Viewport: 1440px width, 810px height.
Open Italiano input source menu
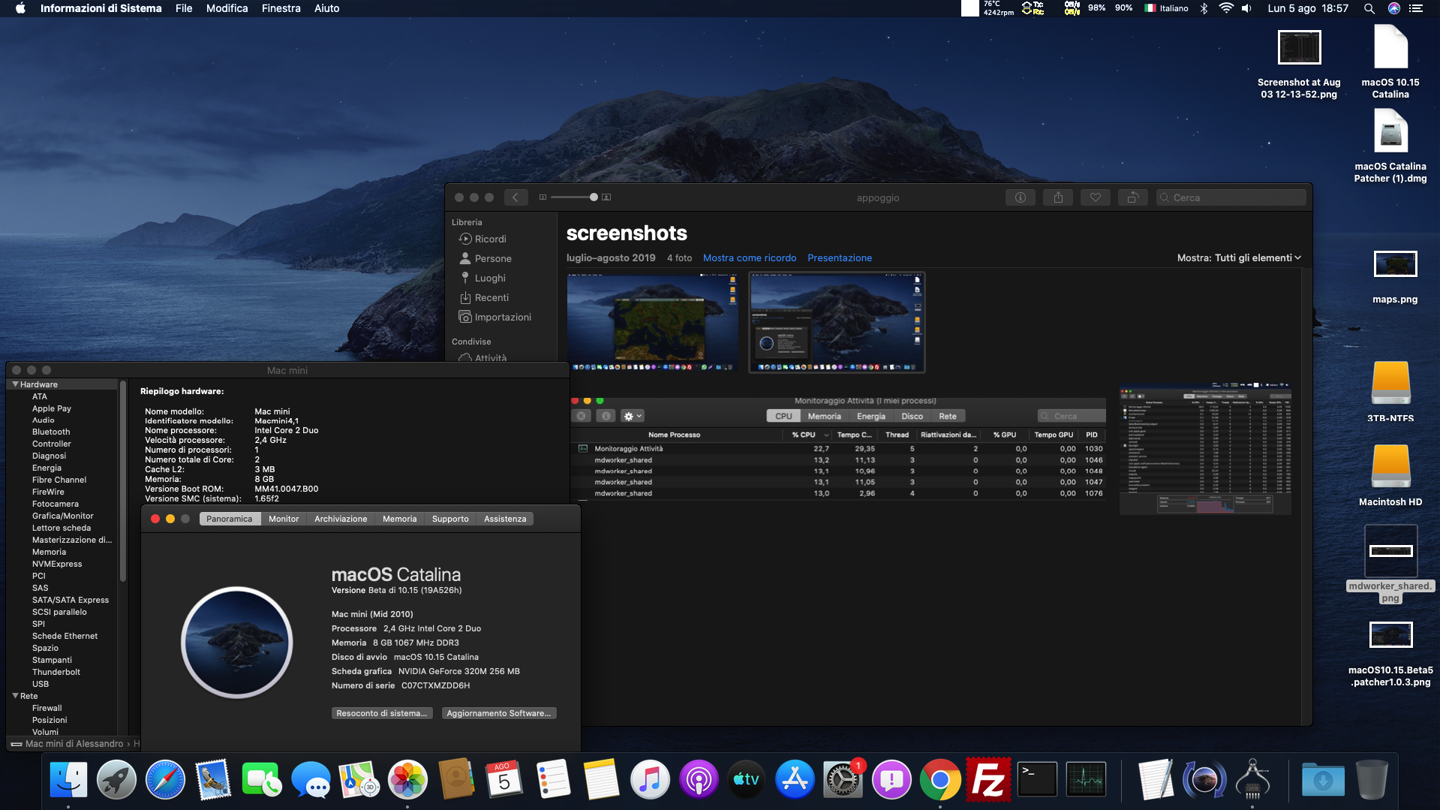[1166, 8]
